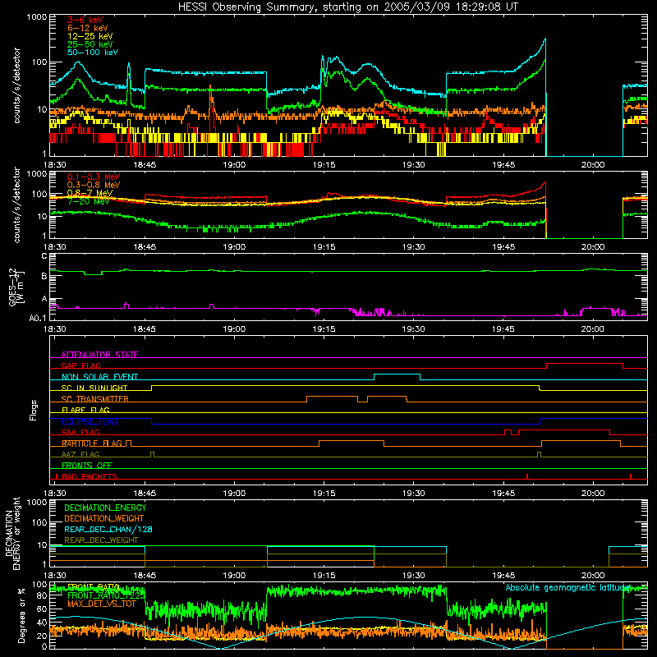Select the FRONTS_OFF flag label
The width and height of the screenshot is (657, 657).
87,465
